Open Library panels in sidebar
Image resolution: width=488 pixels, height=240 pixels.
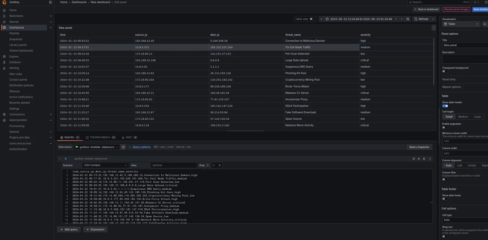tap(18, 45)
